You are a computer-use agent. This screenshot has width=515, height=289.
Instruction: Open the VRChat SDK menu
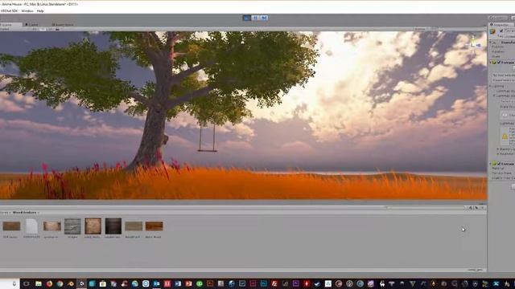pyautogui.click(x=9, y=10)
